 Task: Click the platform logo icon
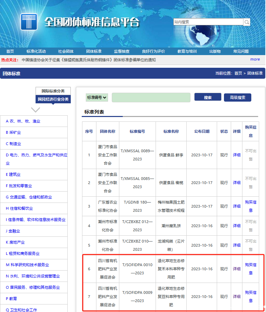click(x=29, y=22)
